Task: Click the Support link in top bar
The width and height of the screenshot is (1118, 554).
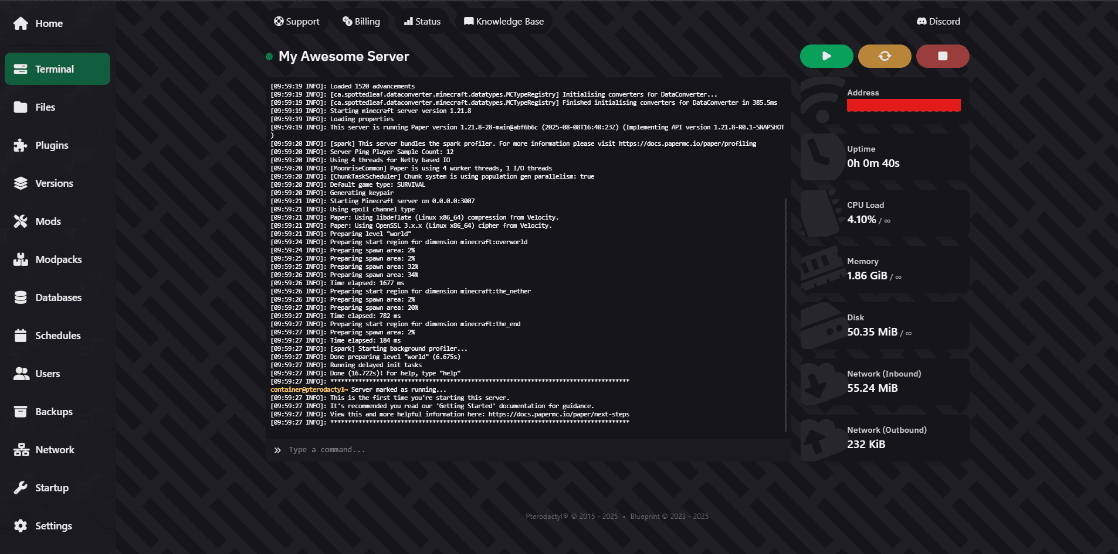Action: click(297, 22)
